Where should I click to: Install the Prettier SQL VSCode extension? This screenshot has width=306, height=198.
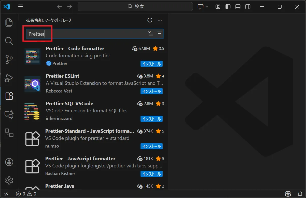click(x=151, y=119)
